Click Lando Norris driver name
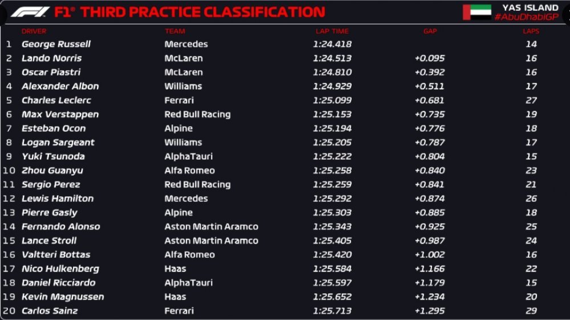Screen dimensions: 570x320 52,58
